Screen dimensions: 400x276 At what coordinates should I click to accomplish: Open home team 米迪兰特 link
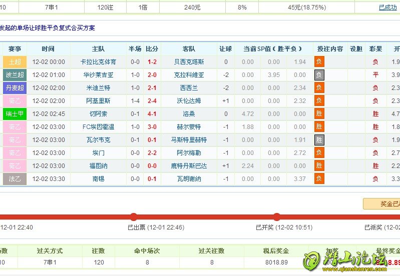98,88
